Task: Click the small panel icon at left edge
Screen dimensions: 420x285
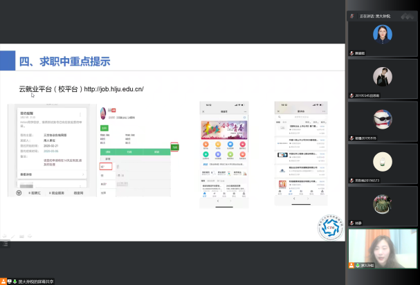Action: tap(4, 243)
